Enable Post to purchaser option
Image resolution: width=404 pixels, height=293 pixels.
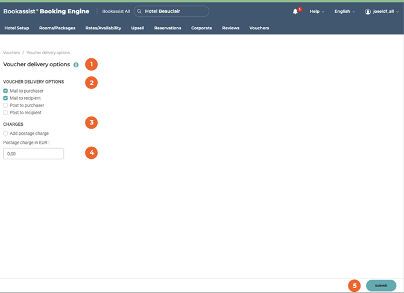(5, 105)
